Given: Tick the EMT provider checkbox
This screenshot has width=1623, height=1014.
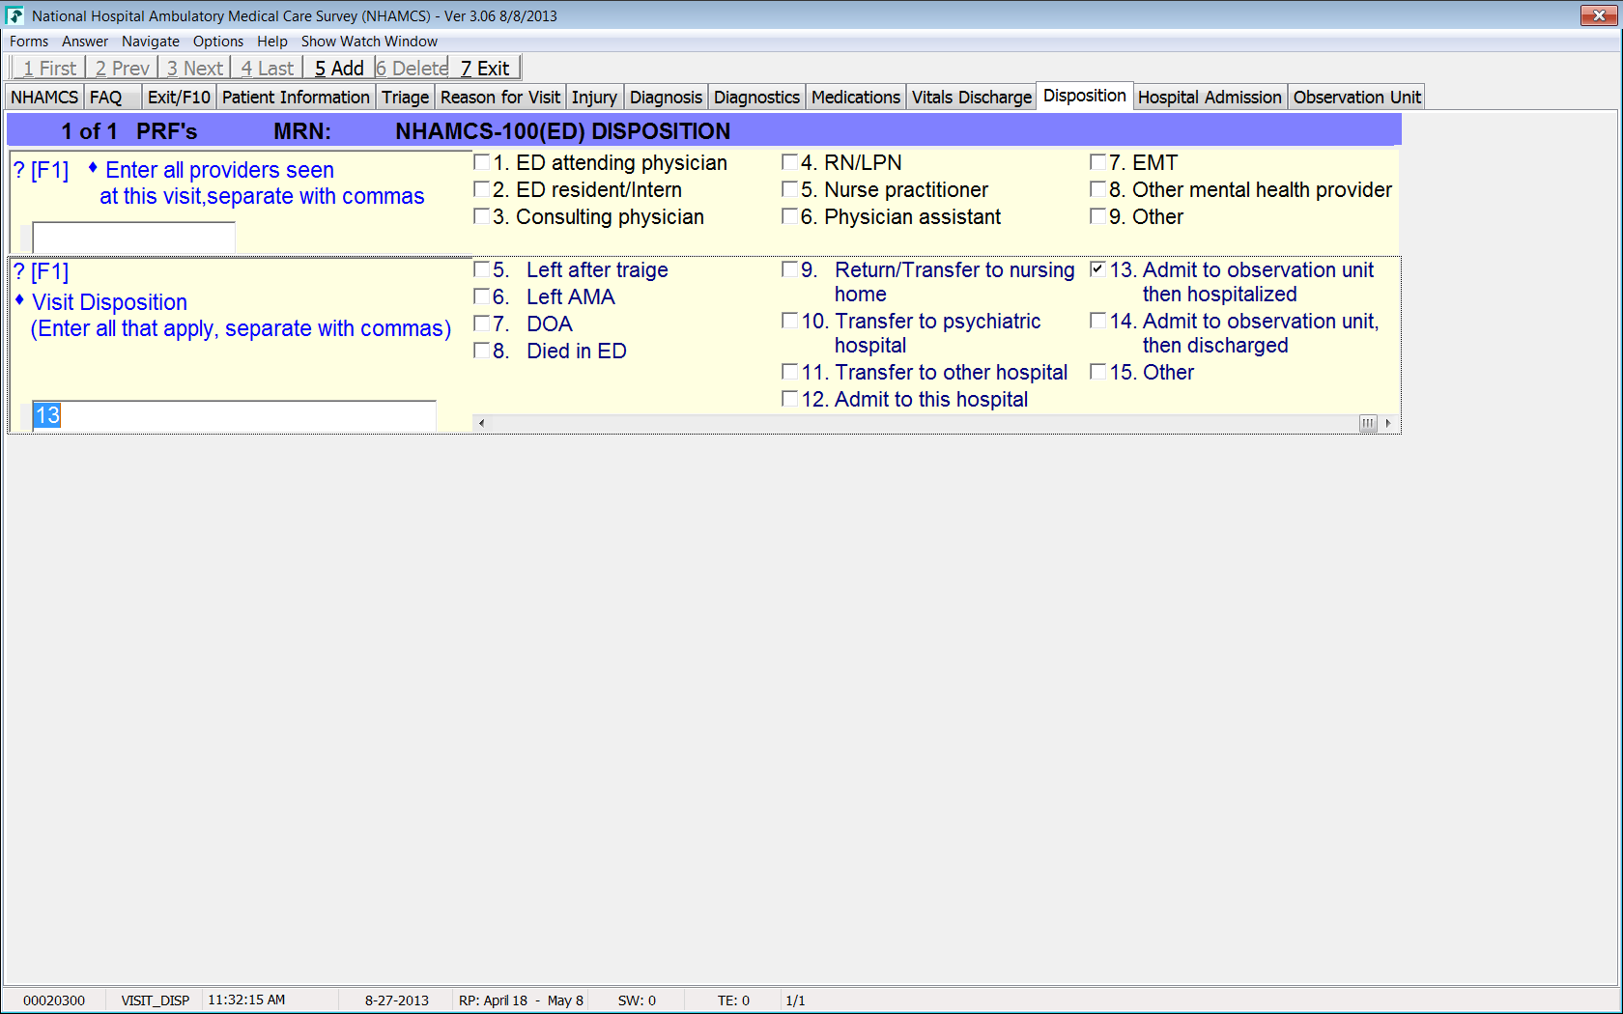Looking at the screenshot, I should click(1097, 162).
